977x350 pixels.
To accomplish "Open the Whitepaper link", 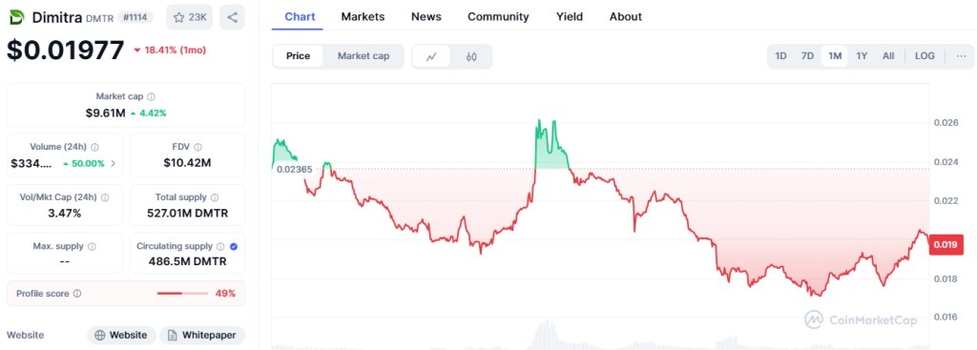I will 202,335.
